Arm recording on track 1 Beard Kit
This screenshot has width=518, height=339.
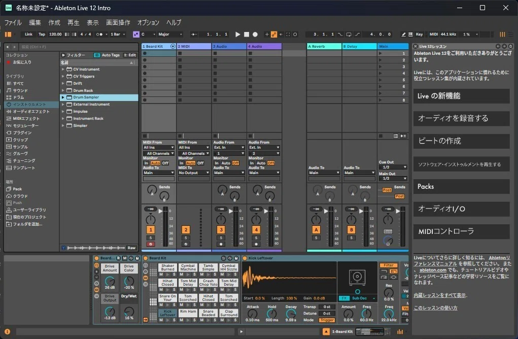pos(151,244)
